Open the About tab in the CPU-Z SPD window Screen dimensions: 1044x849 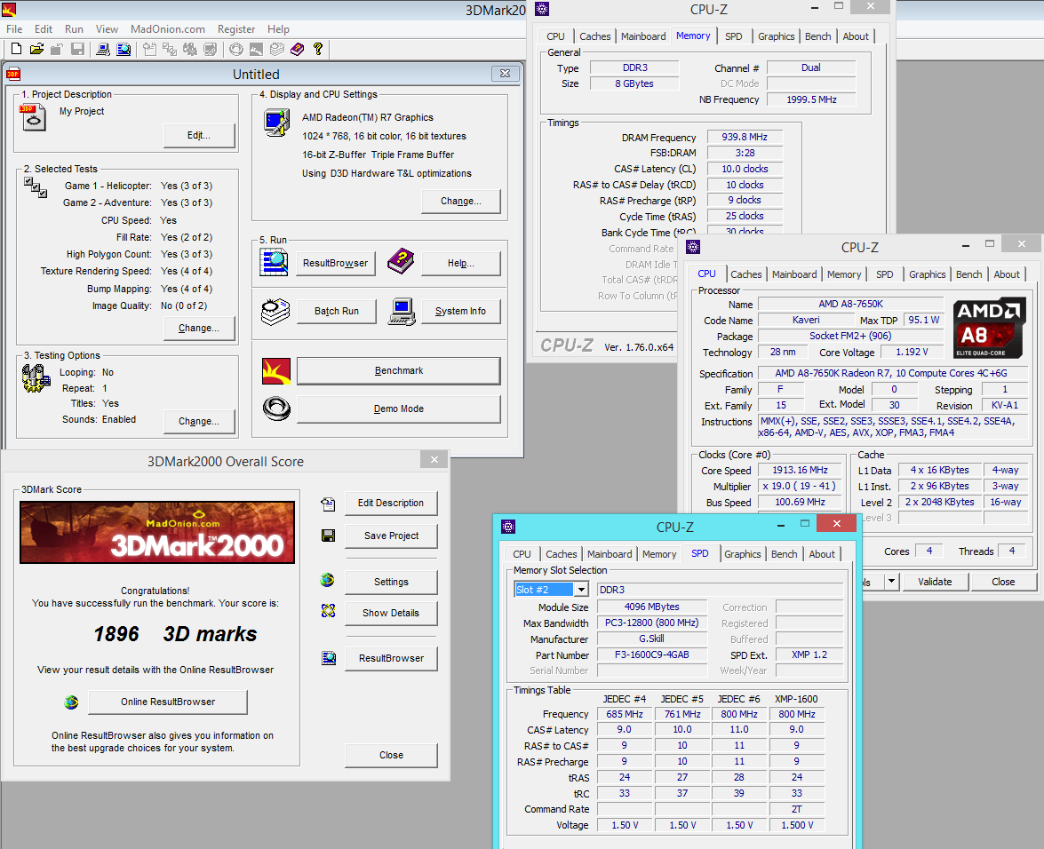[x=822, y=554]
